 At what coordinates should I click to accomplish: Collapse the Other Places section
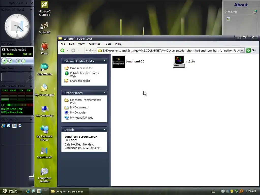pos(104,93)
